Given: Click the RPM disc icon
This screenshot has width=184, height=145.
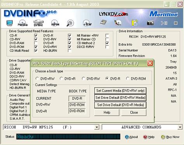Looking at the screenshot, I should coord(55,23).
